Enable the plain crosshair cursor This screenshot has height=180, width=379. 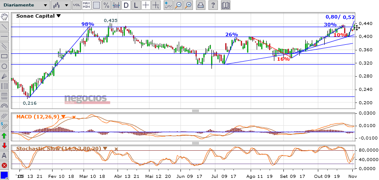pyautogui.click(x=146, y=5)
